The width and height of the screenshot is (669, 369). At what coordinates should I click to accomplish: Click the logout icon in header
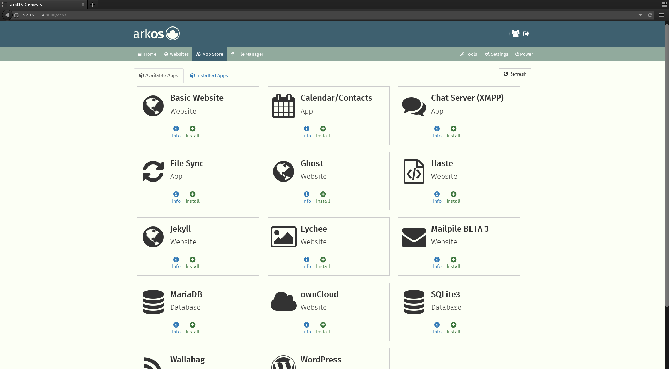coord(526,33)
